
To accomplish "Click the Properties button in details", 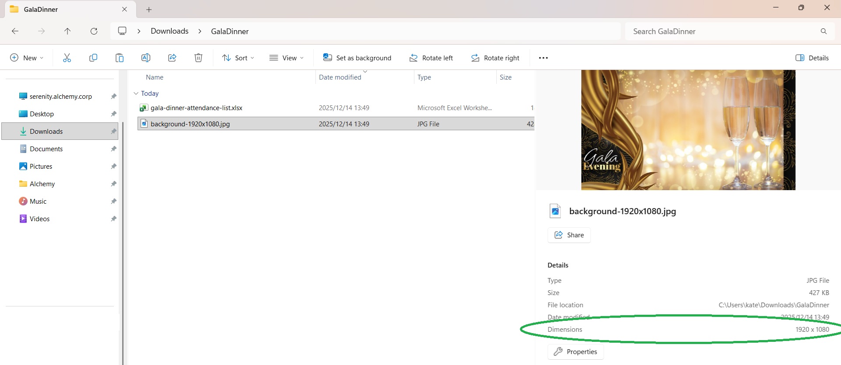I will pyautogui.click(x=576, y=352).
